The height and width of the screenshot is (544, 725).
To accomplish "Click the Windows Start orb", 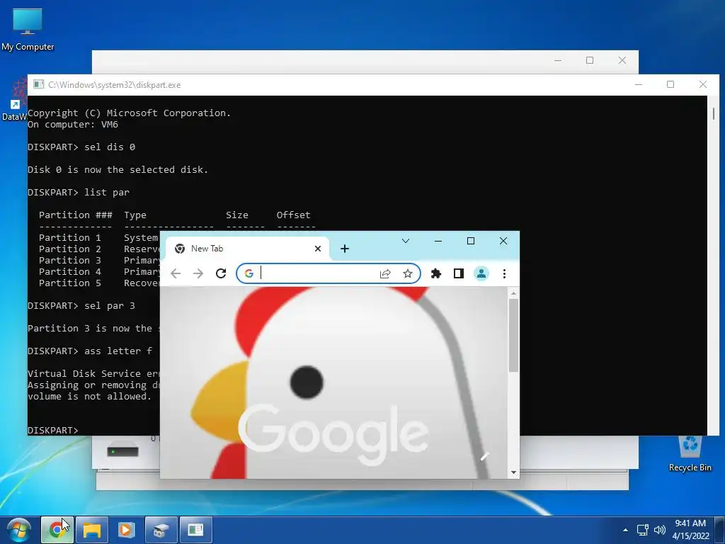I will pyautogui.click(x=19, y=530).
